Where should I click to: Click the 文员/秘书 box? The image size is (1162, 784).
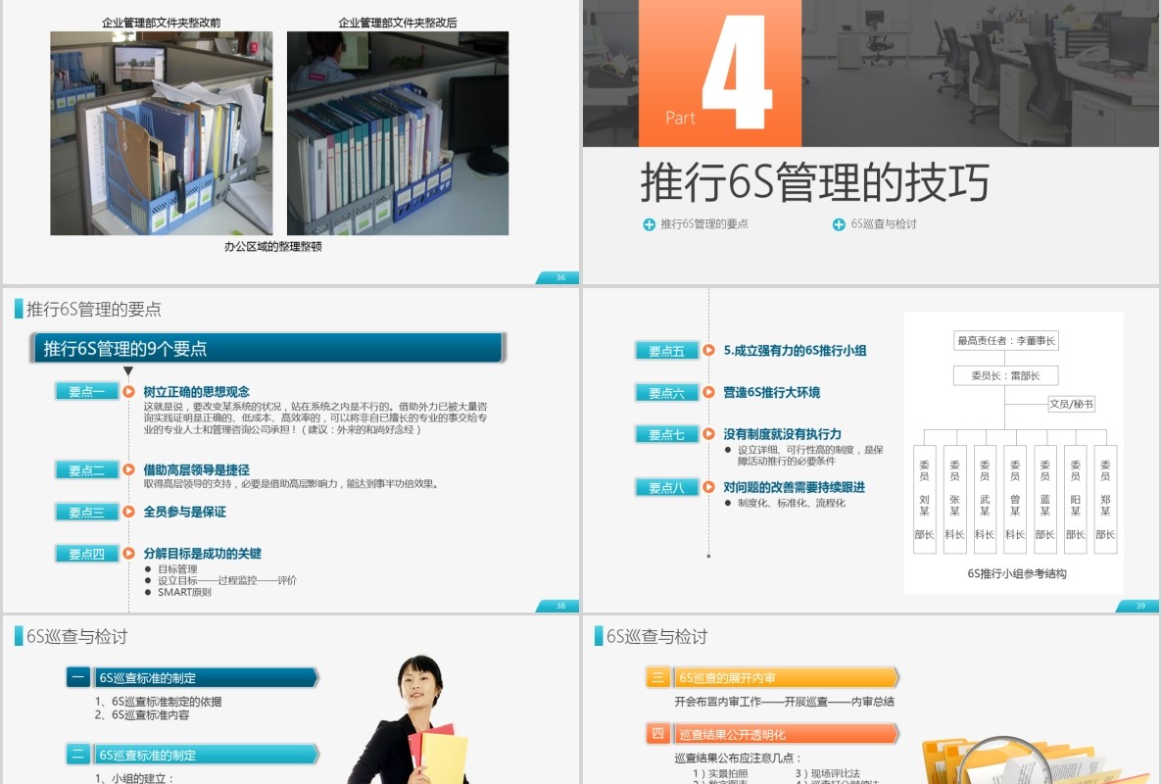point(1071,404)
